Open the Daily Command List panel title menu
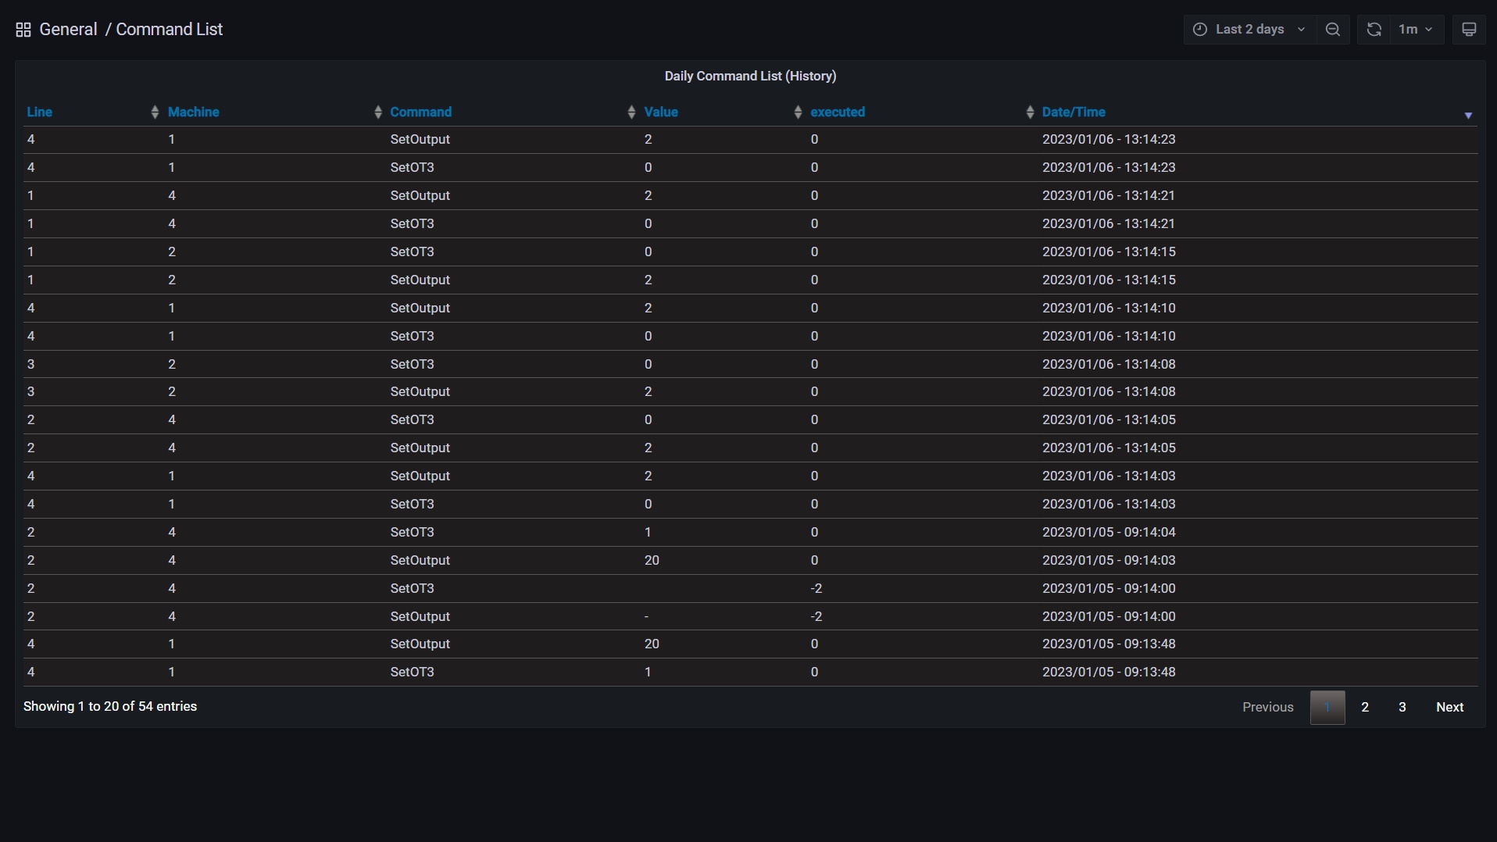The width and height of the screenshot is (1497, 842). tap(749, 76)
